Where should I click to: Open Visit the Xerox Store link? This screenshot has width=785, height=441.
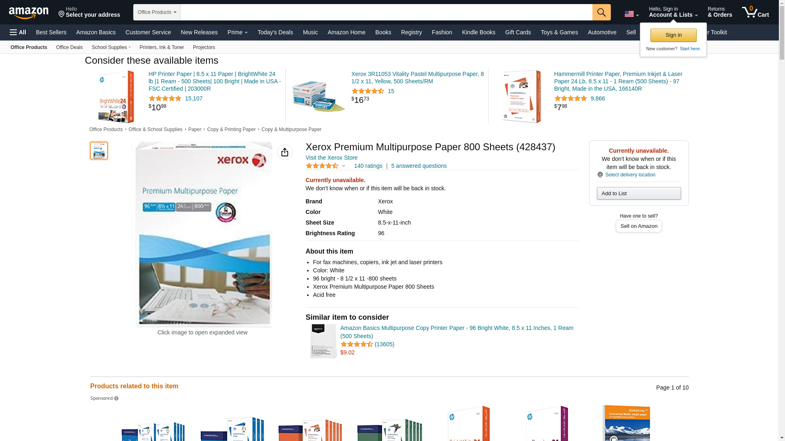(x=331, y=158)
